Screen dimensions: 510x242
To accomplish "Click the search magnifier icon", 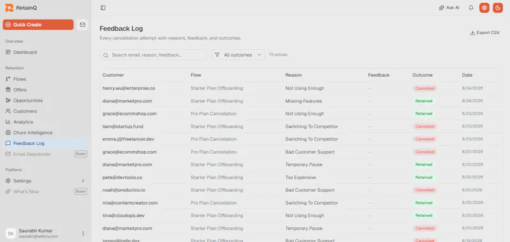I will (x=106, y=55).
